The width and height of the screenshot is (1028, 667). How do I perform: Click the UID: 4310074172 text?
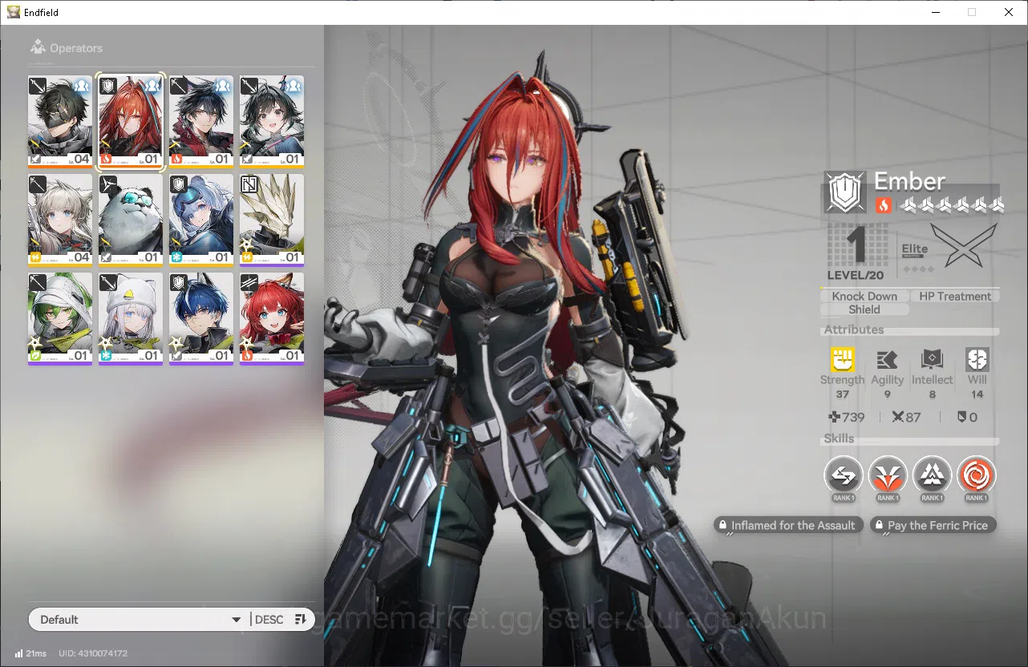coord(93,653)
